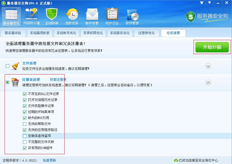This screenshot has width=232, height=164.
Task: Check the 安装信息残留项 option
Action: coord(25,136)
